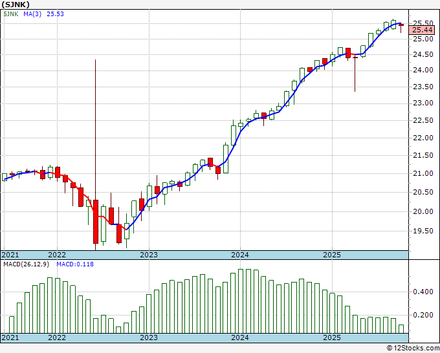Click the 24.50 price axis label
This screenshot has width=440, height=353.
(x=423, y=55)
